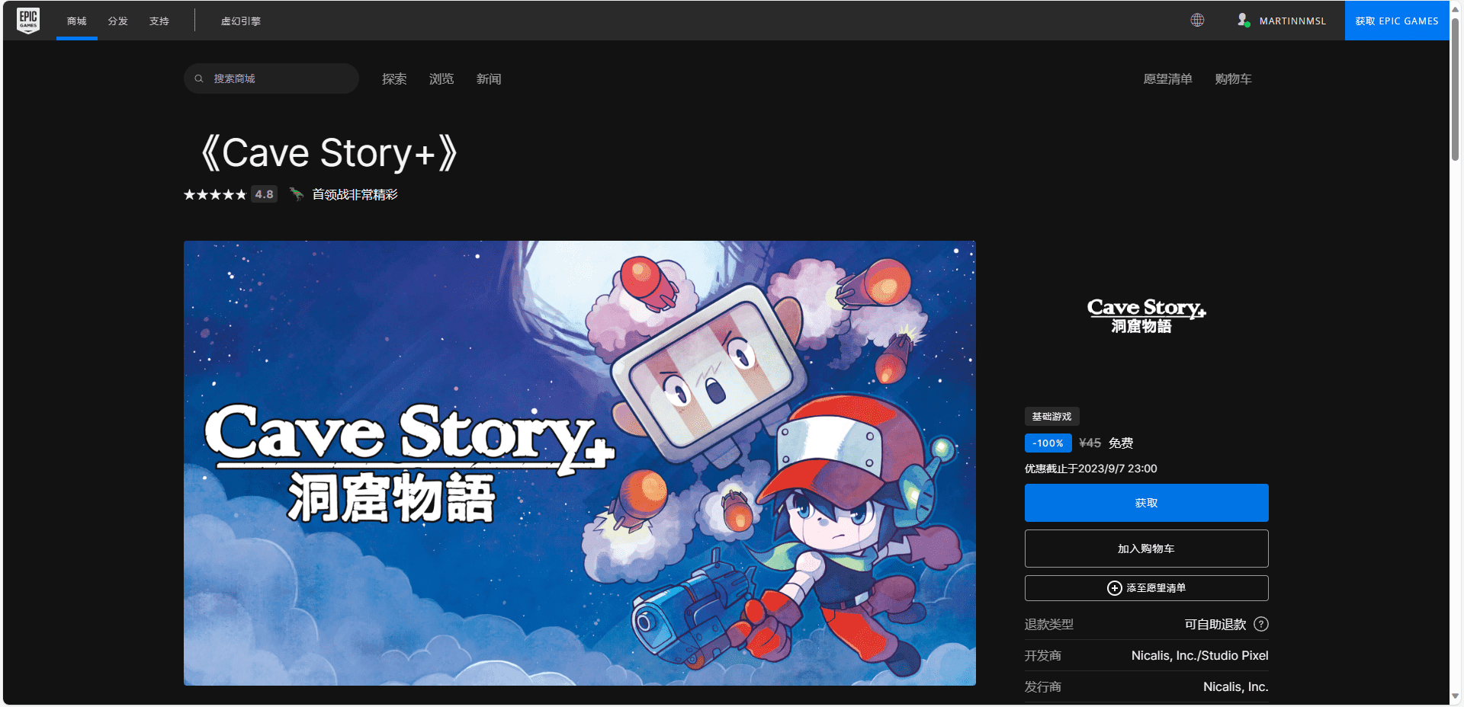This screenshot has width=1464, height=707.
Task: Click the plus icon on the wishlist button
Action: click(1115, 588)
